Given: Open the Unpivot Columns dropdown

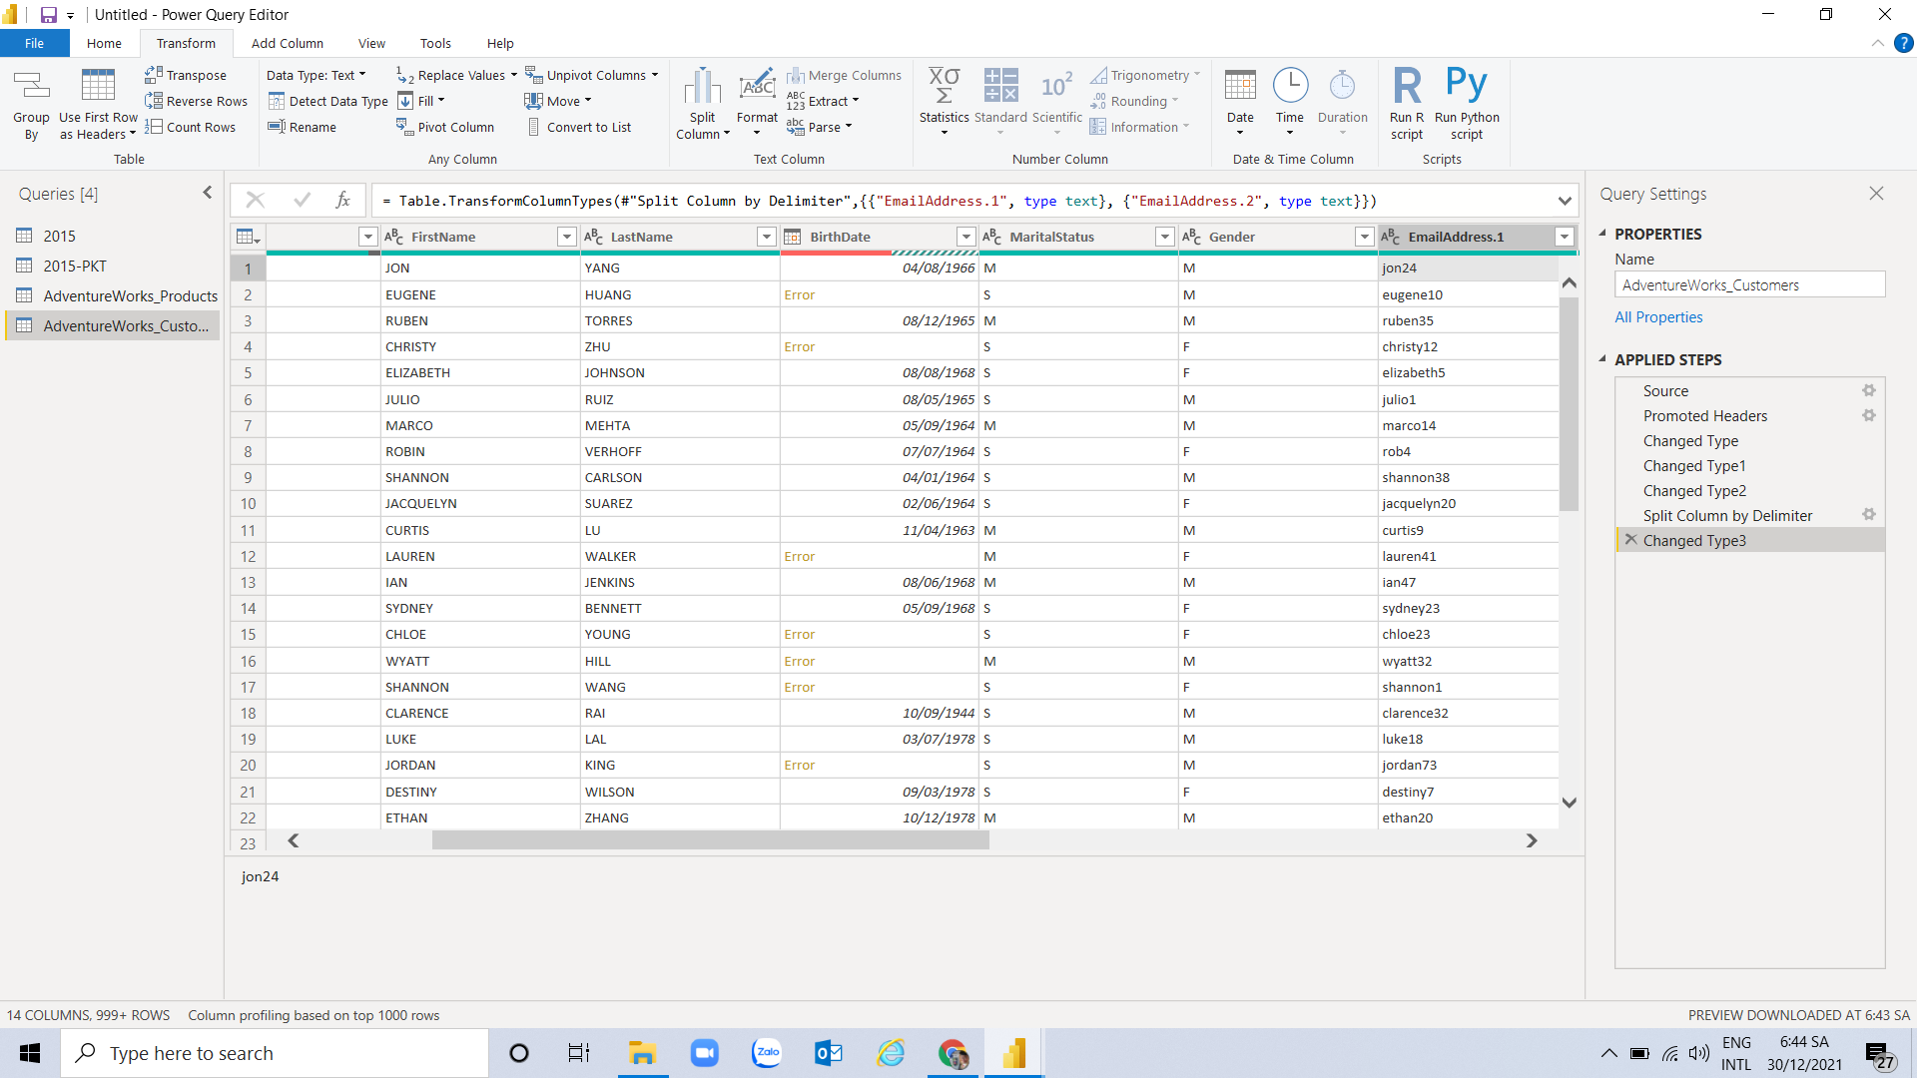Looking at the screenshot, I should coord(591,75).
